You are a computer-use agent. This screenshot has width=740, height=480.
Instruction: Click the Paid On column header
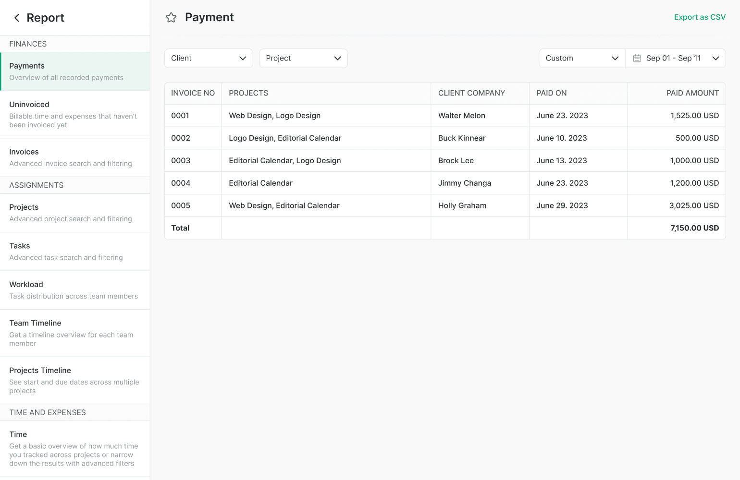551,93
